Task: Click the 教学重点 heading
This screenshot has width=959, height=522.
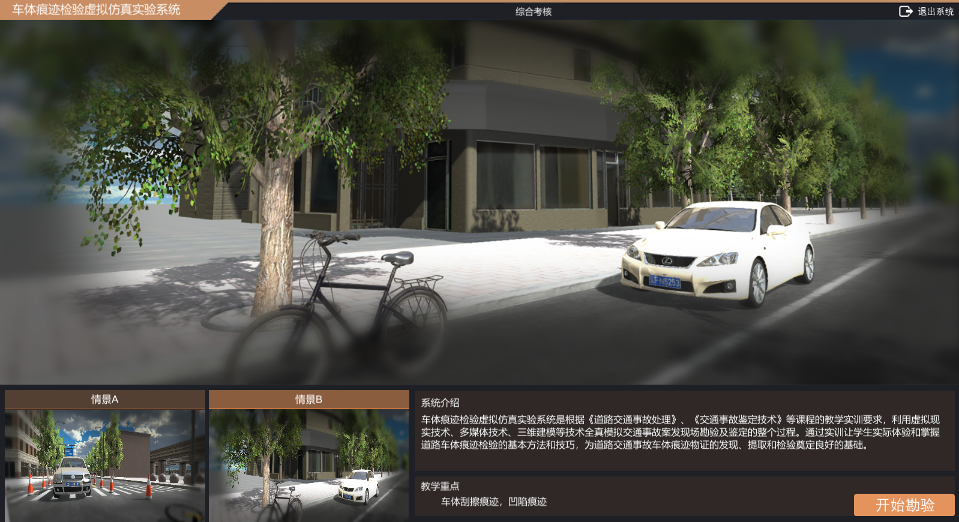Action: coord(440,486)
